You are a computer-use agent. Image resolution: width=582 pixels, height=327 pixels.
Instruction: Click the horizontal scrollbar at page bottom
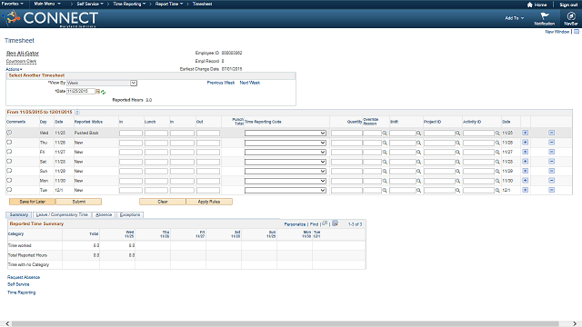tap(285, 323)
